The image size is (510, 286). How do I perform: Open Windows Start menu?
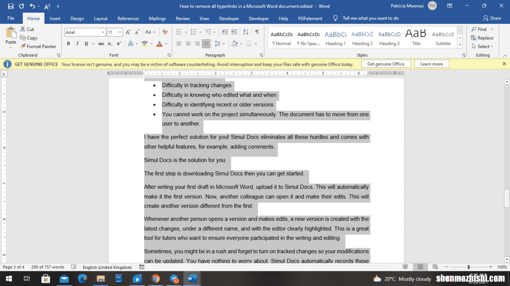9,279
